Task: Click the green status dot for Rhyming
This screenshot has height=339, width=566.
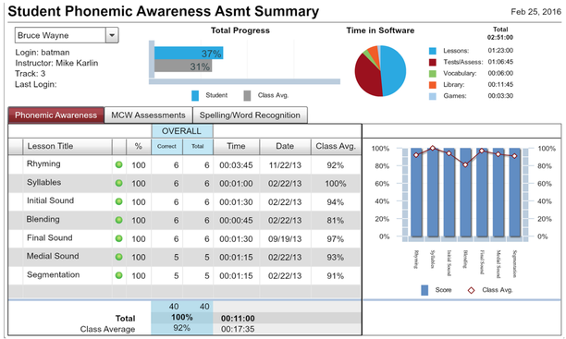Action: pos(118,164)
